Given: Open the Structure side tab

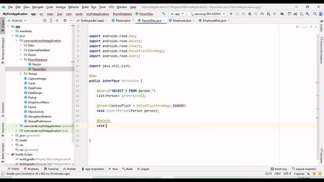Looking at the screenshot, I should pos(3,109).
